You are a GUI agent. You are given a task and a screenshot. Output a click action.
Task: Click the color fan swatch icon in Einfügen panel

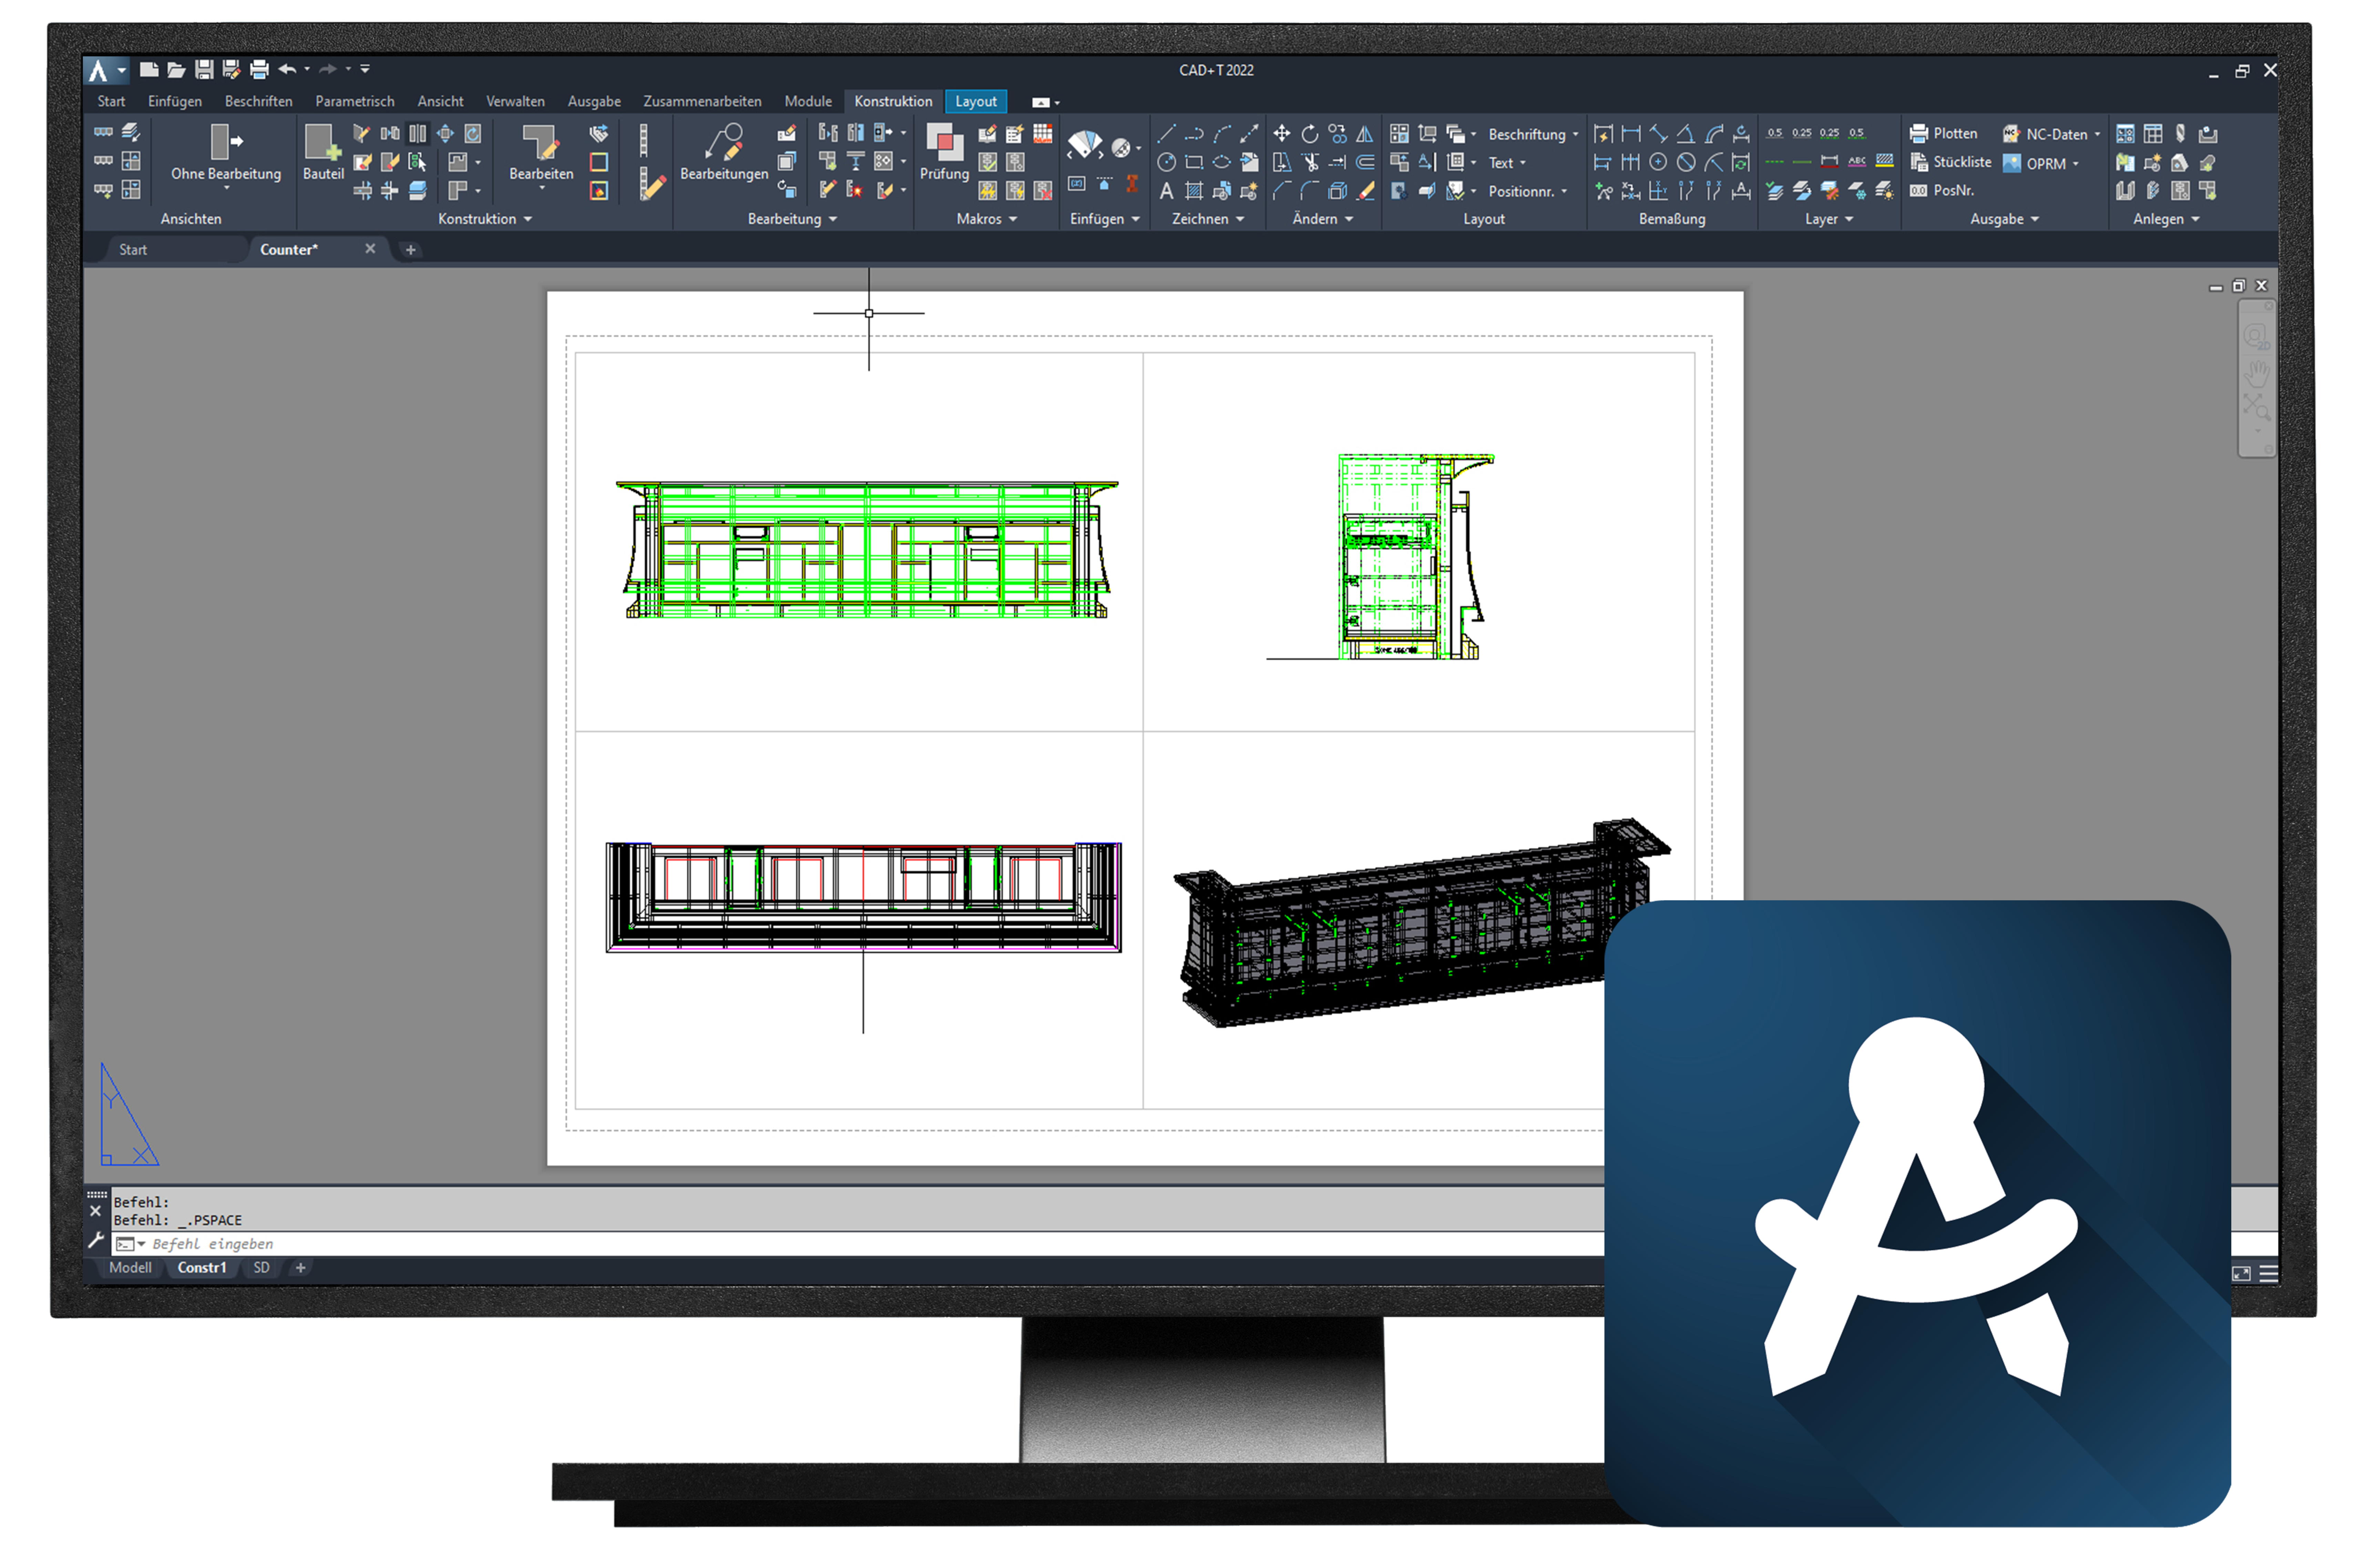click(x=1085, y=145)
